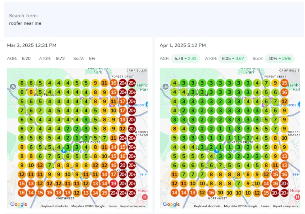
Task: Click the ATGR 6.05 green badge
Action: 233,58
